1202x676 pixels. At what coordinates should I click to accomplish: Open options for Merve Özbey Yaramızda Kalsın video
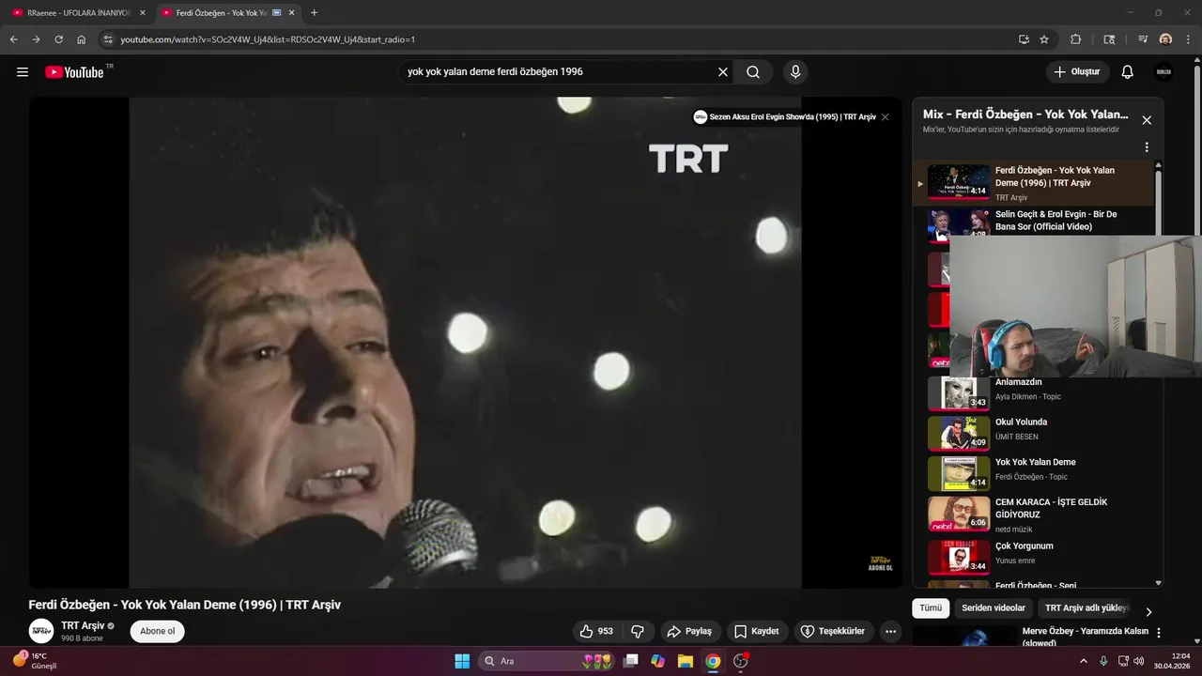(x=1159, y=634)
